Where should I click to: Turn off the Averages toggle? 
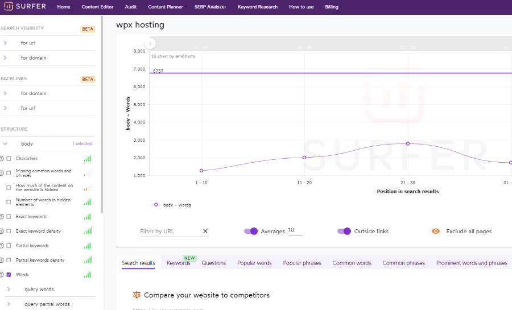[251, 231]
